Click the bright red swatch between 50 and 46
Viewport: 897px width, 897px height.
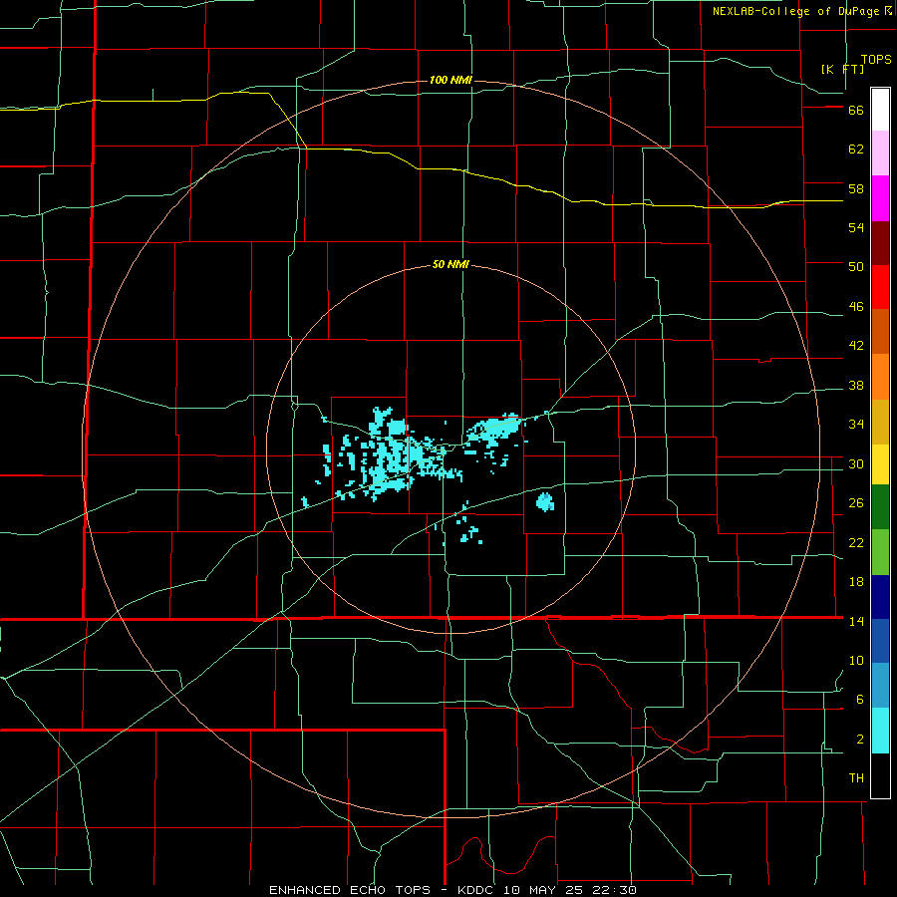(x=880, y=287)
